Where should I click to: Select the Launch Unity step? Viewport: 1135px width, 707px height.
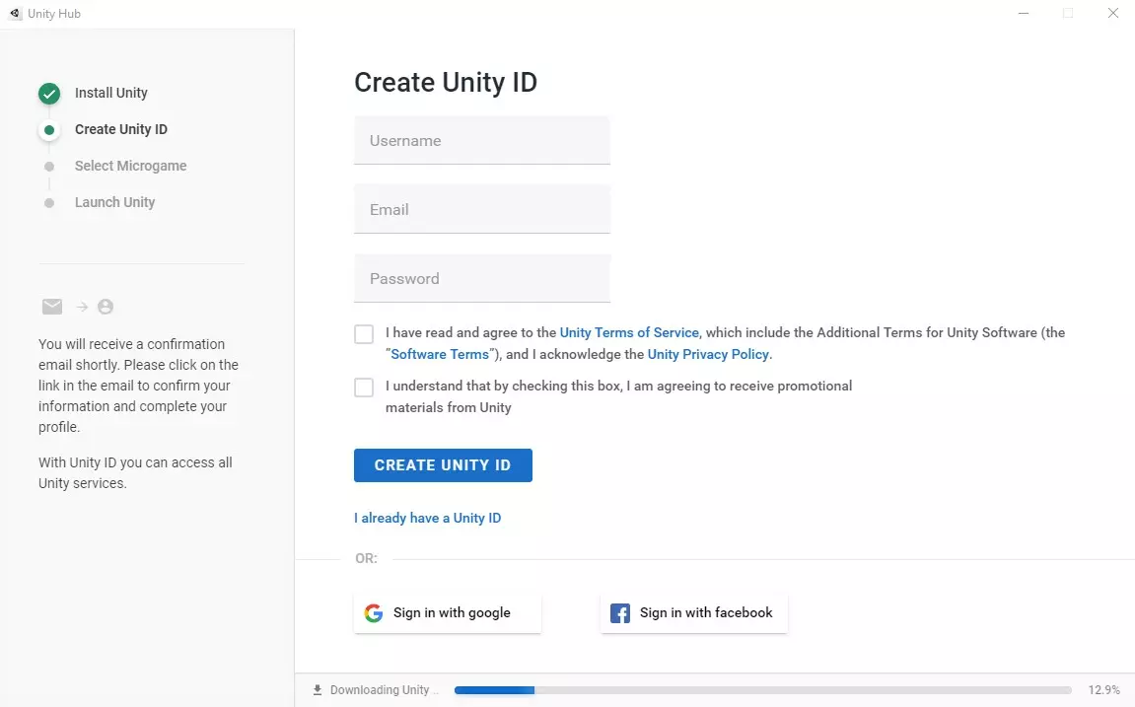coord(114,202)
